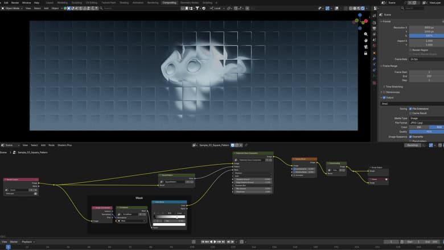This screenshot has height=250, width=444.
Task: Toggle the File Extensions checkbox
Action: [x=410, y=109]
